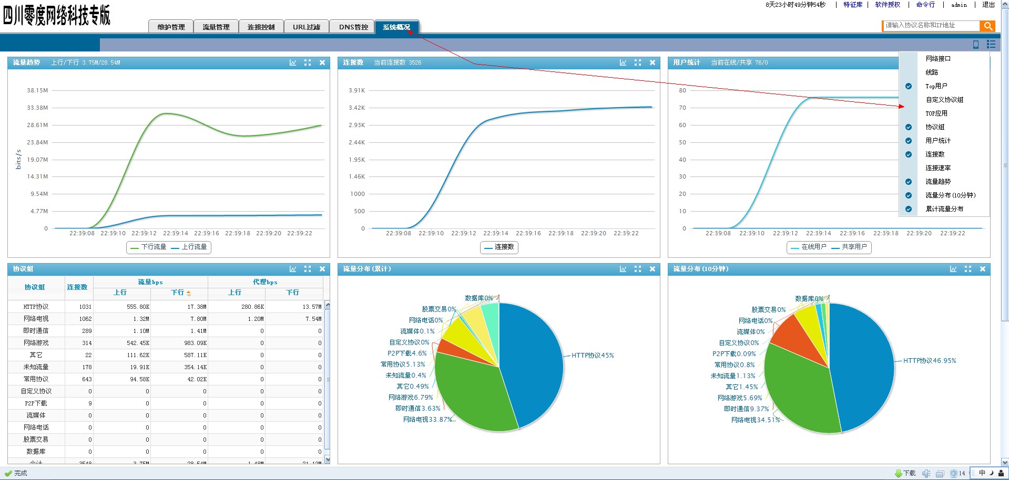
Task: Sort table by 流量bps 上行 column
Action: tap(121, 293)
